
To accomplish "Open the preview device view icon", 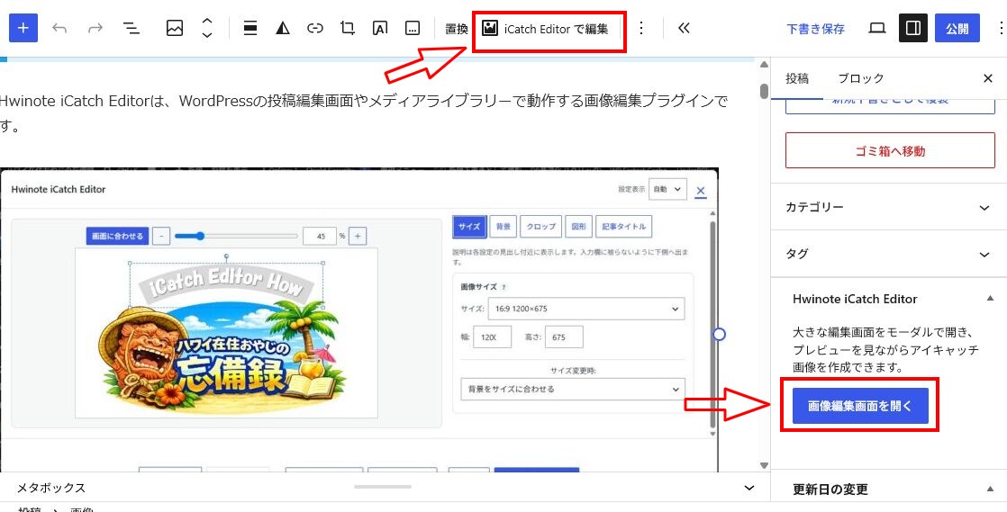I will [x=877, y=28].
